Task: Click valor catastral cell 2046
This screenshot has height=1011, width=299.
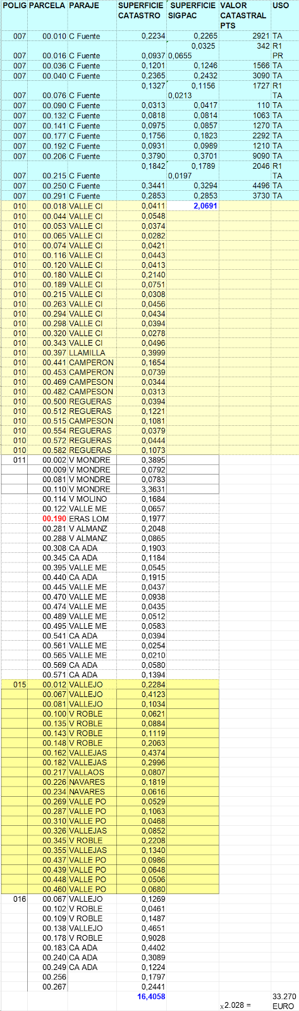Action: pyautogui.click(x=261, y=166)
